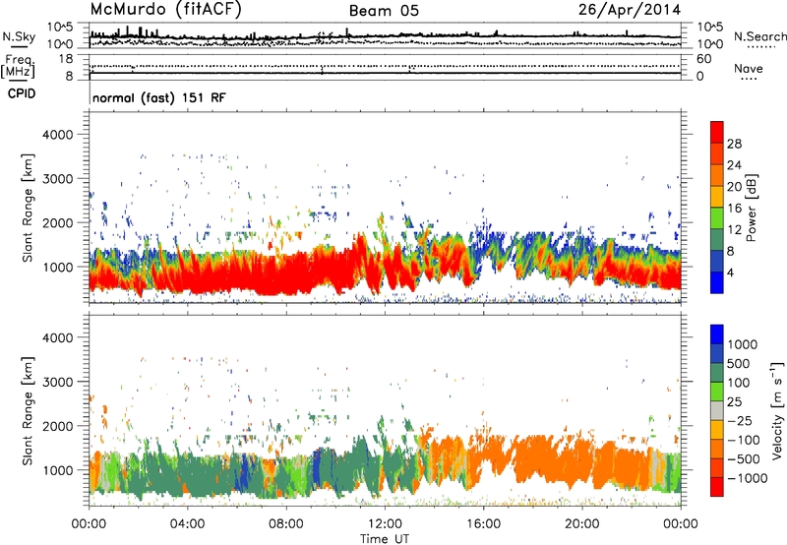Viewport: 787px width, 545px height.
Task: Click the '4' power colorbar tick label
Action: point(730,272)
